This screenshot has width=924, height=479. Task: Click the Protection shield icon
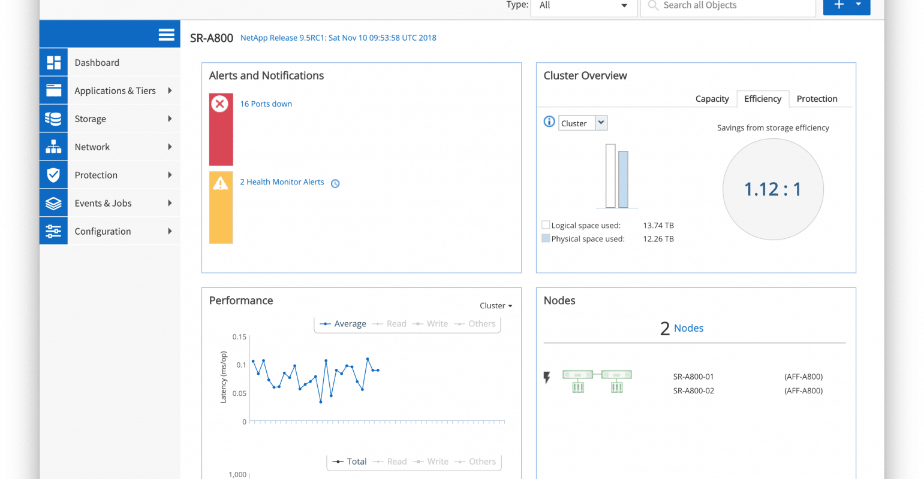53,175
